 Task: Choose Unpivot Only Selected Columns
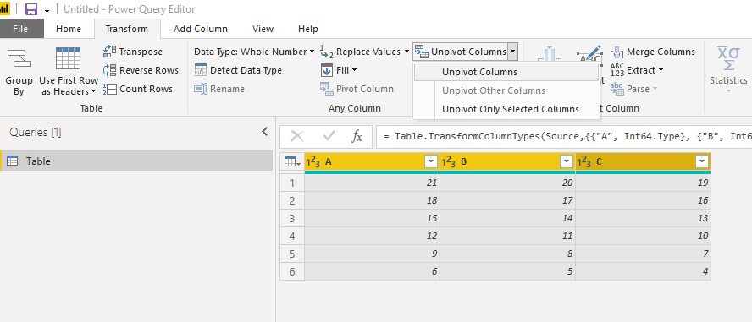click(506, 109)
